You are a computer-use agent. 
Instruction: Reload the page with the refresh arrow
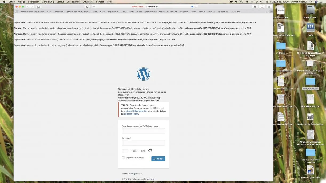(x=196, y=7)
